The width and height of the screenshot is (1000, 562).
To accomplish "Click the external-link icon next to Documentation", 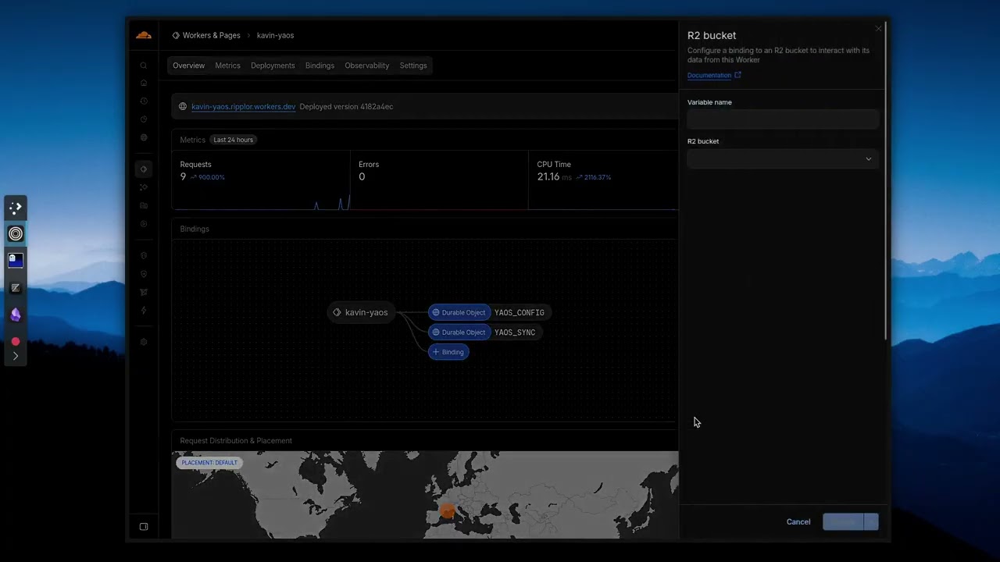I will pyautogui.click(x=737, y=75).
